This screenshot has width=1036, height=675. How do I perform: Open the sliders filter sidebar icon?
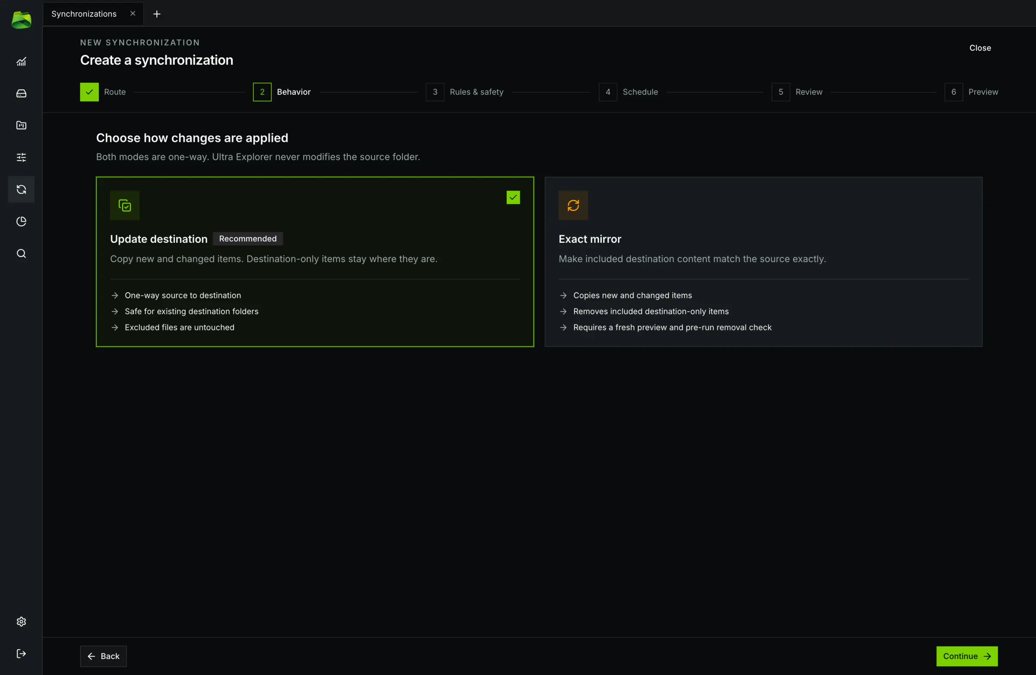[x=21, y=157]
